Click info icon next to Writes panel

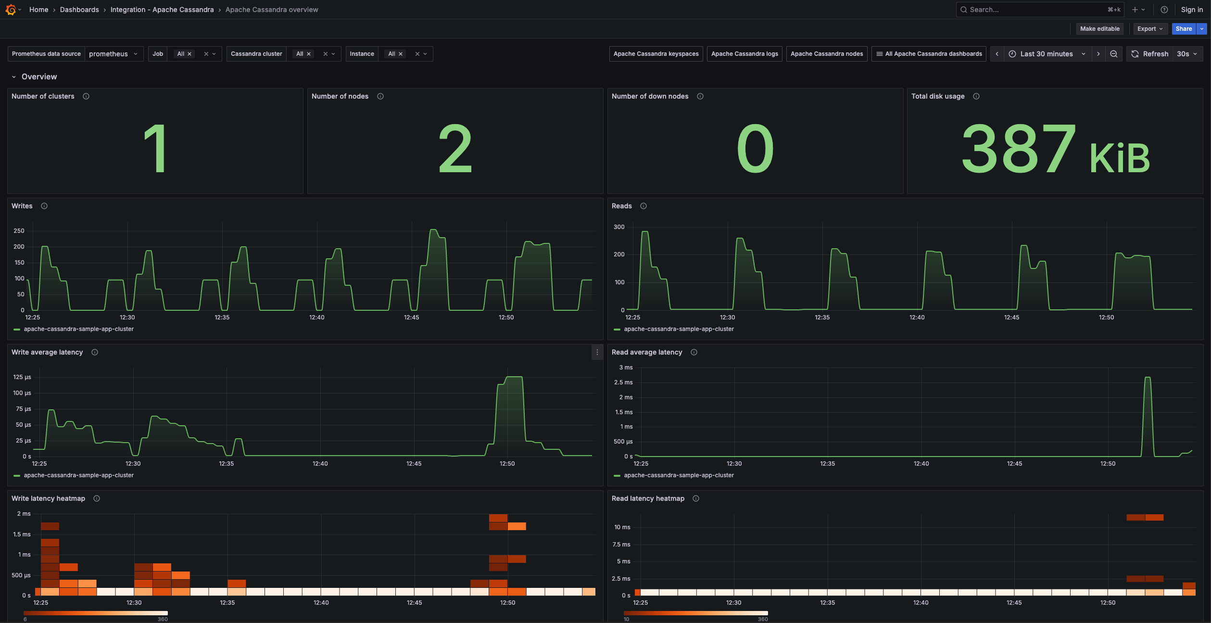(x=44, y=206)
